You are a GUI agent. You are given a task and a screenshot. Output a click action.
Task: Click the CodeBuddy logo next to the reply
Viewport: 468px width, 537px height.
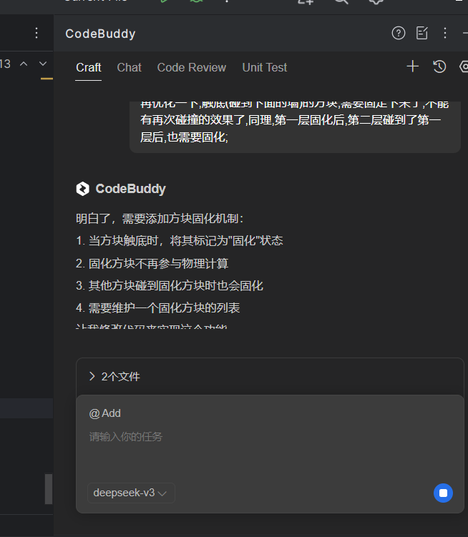tap(82, 189)
